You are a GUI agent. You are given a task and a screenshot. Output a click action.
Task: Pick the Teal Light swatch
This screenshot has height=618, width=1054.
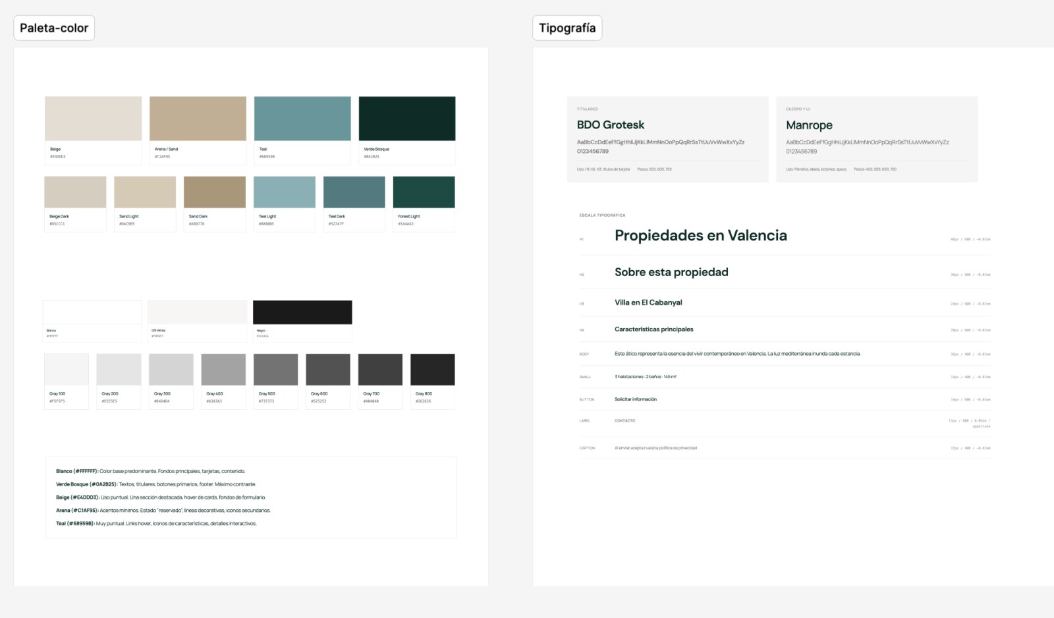(x=285, y=192)
